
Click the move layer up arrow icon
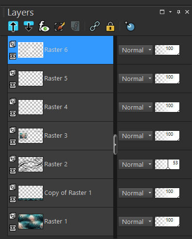point(13,26)
